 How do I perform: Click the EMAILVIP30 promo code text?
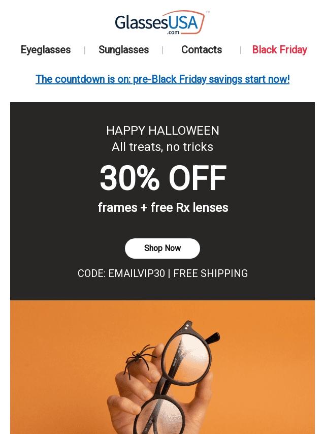click(x=137, y=273)
